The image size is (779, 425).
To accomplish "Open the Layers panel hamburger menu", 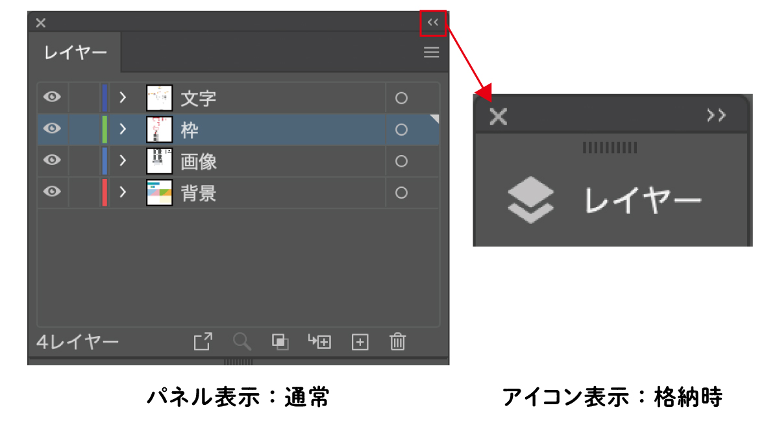I will coord(432,53).
